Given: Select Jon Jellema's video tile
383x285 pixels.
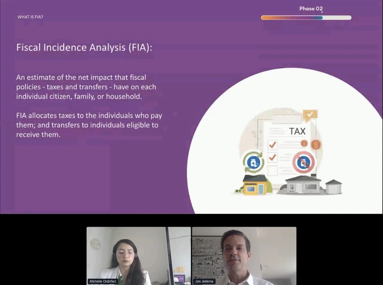Looking at the screenshot, I should 244,256.
